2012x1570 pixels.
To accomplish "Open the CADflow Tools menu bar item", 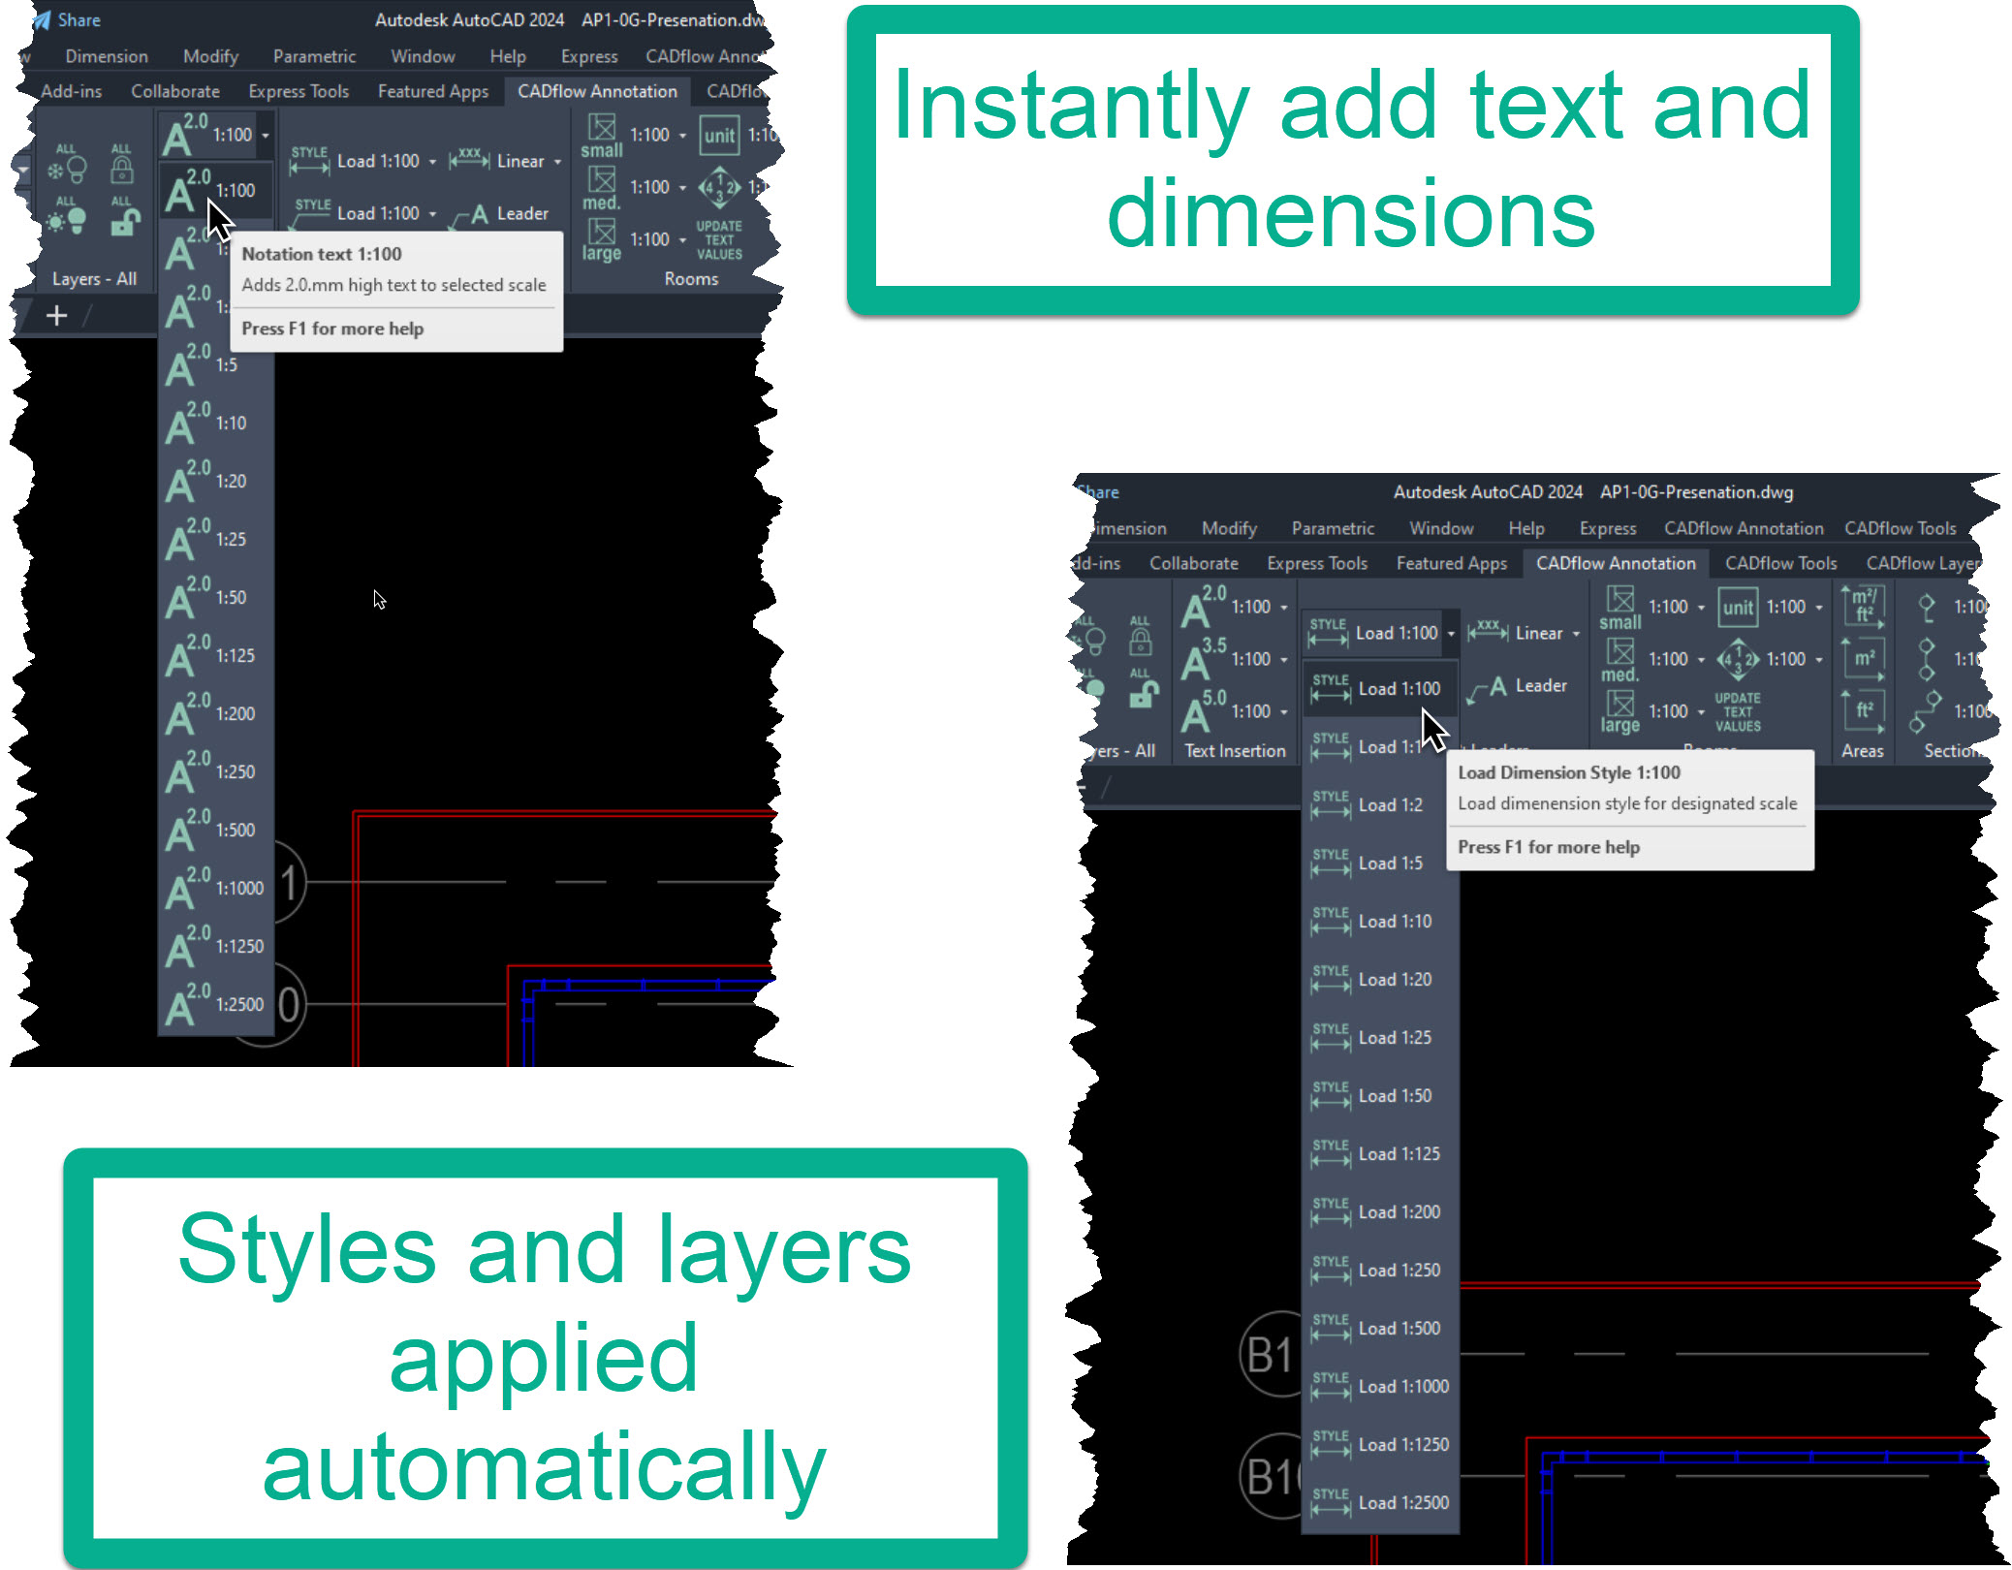I will (1900, 528).
